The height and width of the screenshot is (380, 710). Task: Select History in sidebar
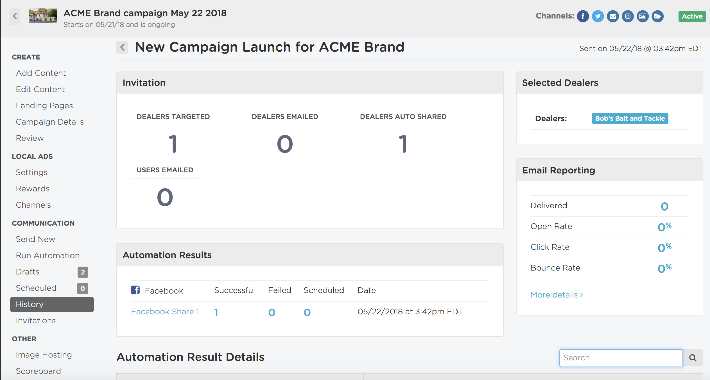52,304
